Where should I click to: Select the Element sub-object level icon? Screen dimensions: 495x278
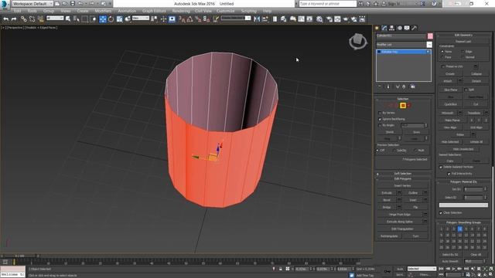(409, 106)
